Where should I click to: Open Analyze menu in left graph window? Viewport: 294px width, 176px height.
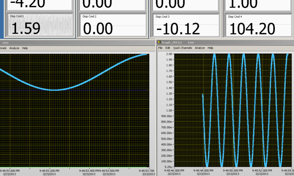pyautogui.click(x=14, y=48)
